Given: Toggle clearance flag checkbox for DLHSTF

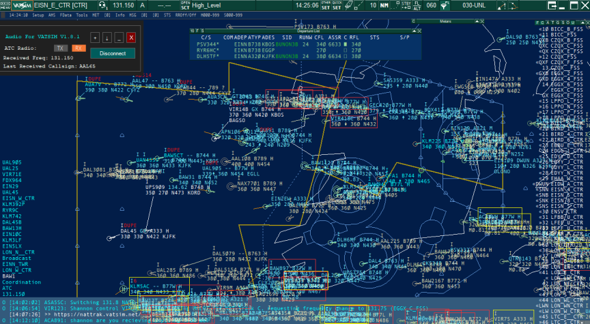Looking at the screenshot, I should pos(346,57).
